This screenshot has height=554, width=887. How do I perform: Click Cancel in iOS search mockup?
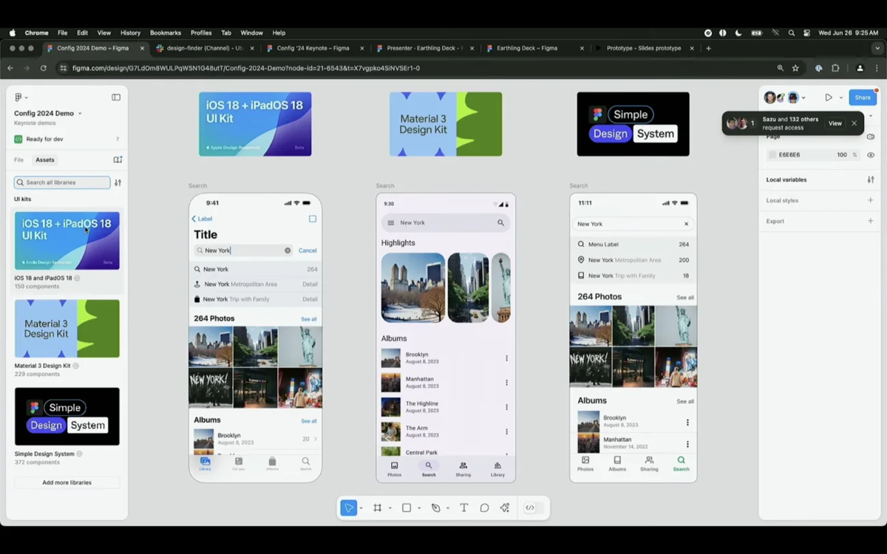click(307, 250)
